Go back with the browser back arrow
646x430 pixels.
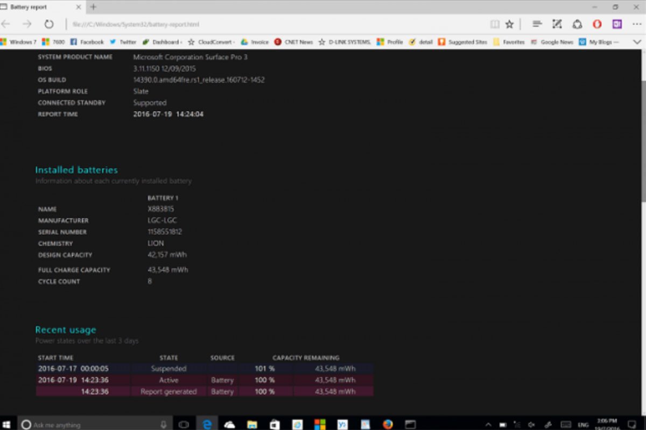point(5,24)
